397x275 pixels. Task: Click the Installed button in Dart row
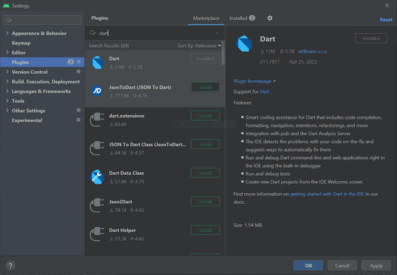[x=205, y=58]
